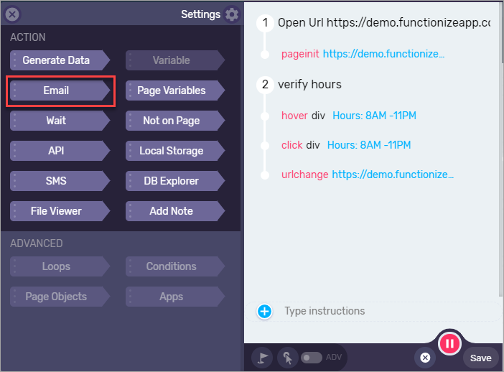Pick the DB Explorer action
Screen dimensions: 504x372
[x=175, y=181]
